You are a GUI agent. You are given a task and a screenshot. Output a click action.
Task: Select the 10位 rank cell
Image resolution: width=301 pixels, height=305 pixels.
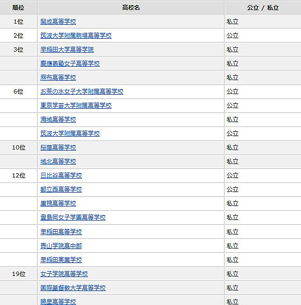coord(19,147)
